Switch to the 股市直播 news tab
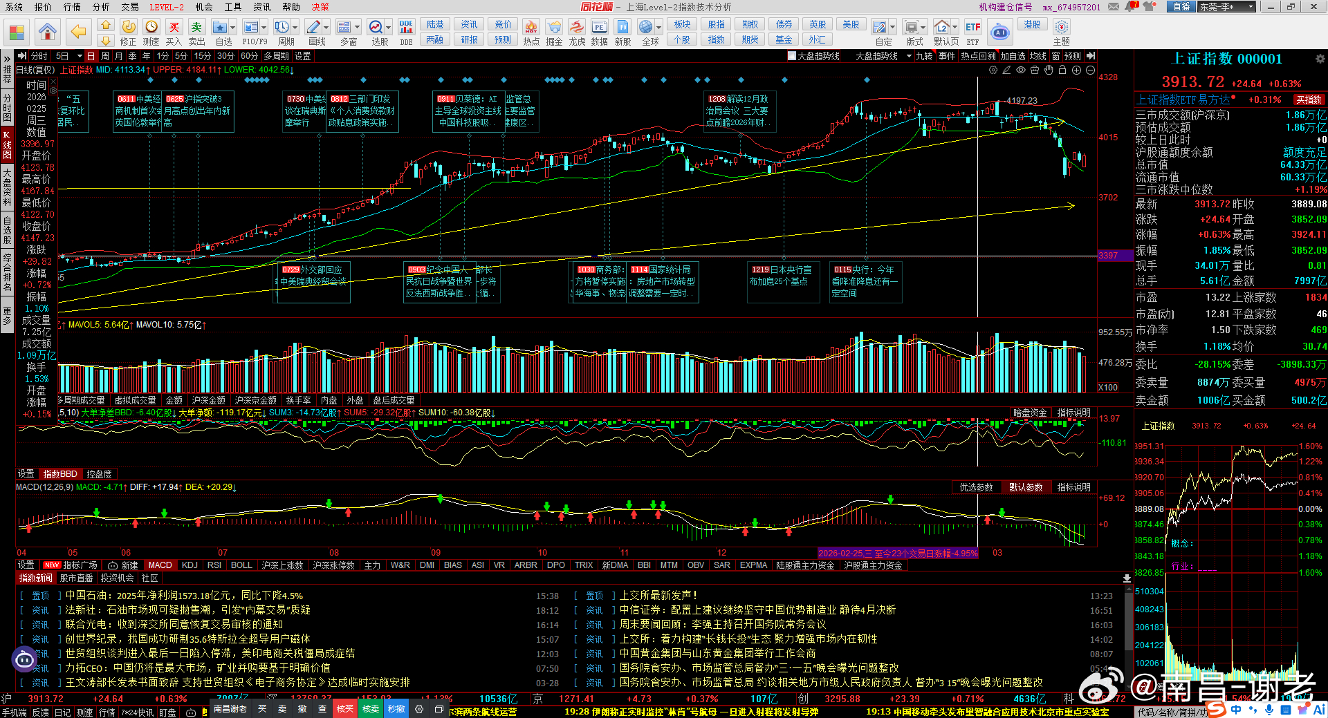Screen dimensions: 1328x718 pyautogui.click(x=76, y=578)
